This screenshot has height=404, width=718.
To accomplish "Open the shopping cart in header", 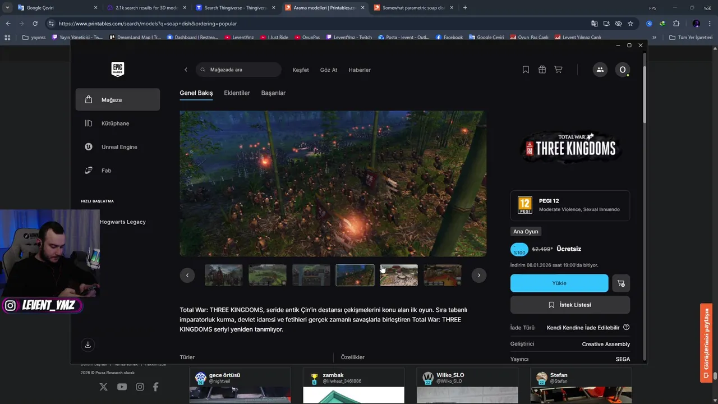I will tap(558, 70).
